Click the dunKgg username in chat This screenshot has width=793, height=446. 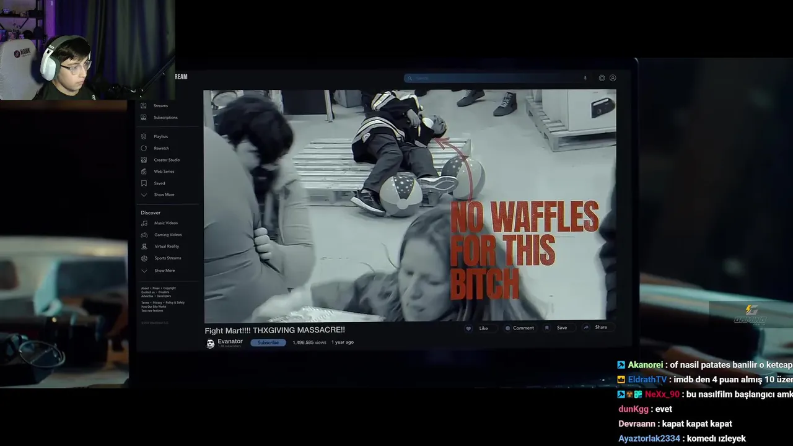point(633,409)
